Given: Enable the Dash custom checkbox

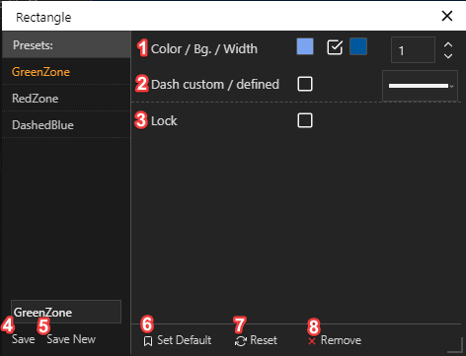Looking at the screenshot, I should click(x=305, y=84).
